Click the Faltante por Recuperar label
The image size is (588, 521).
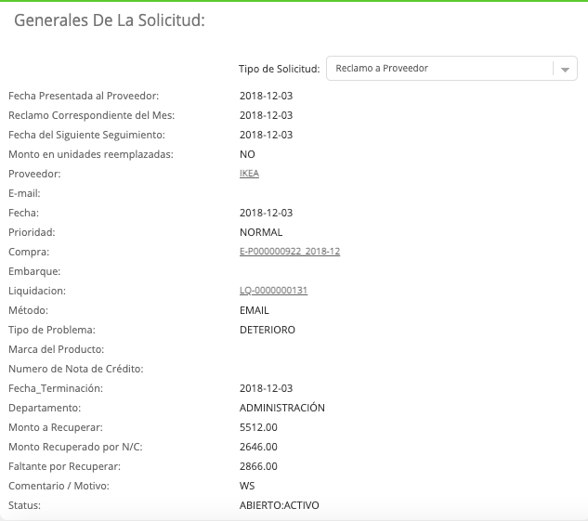tap(64, 466)
